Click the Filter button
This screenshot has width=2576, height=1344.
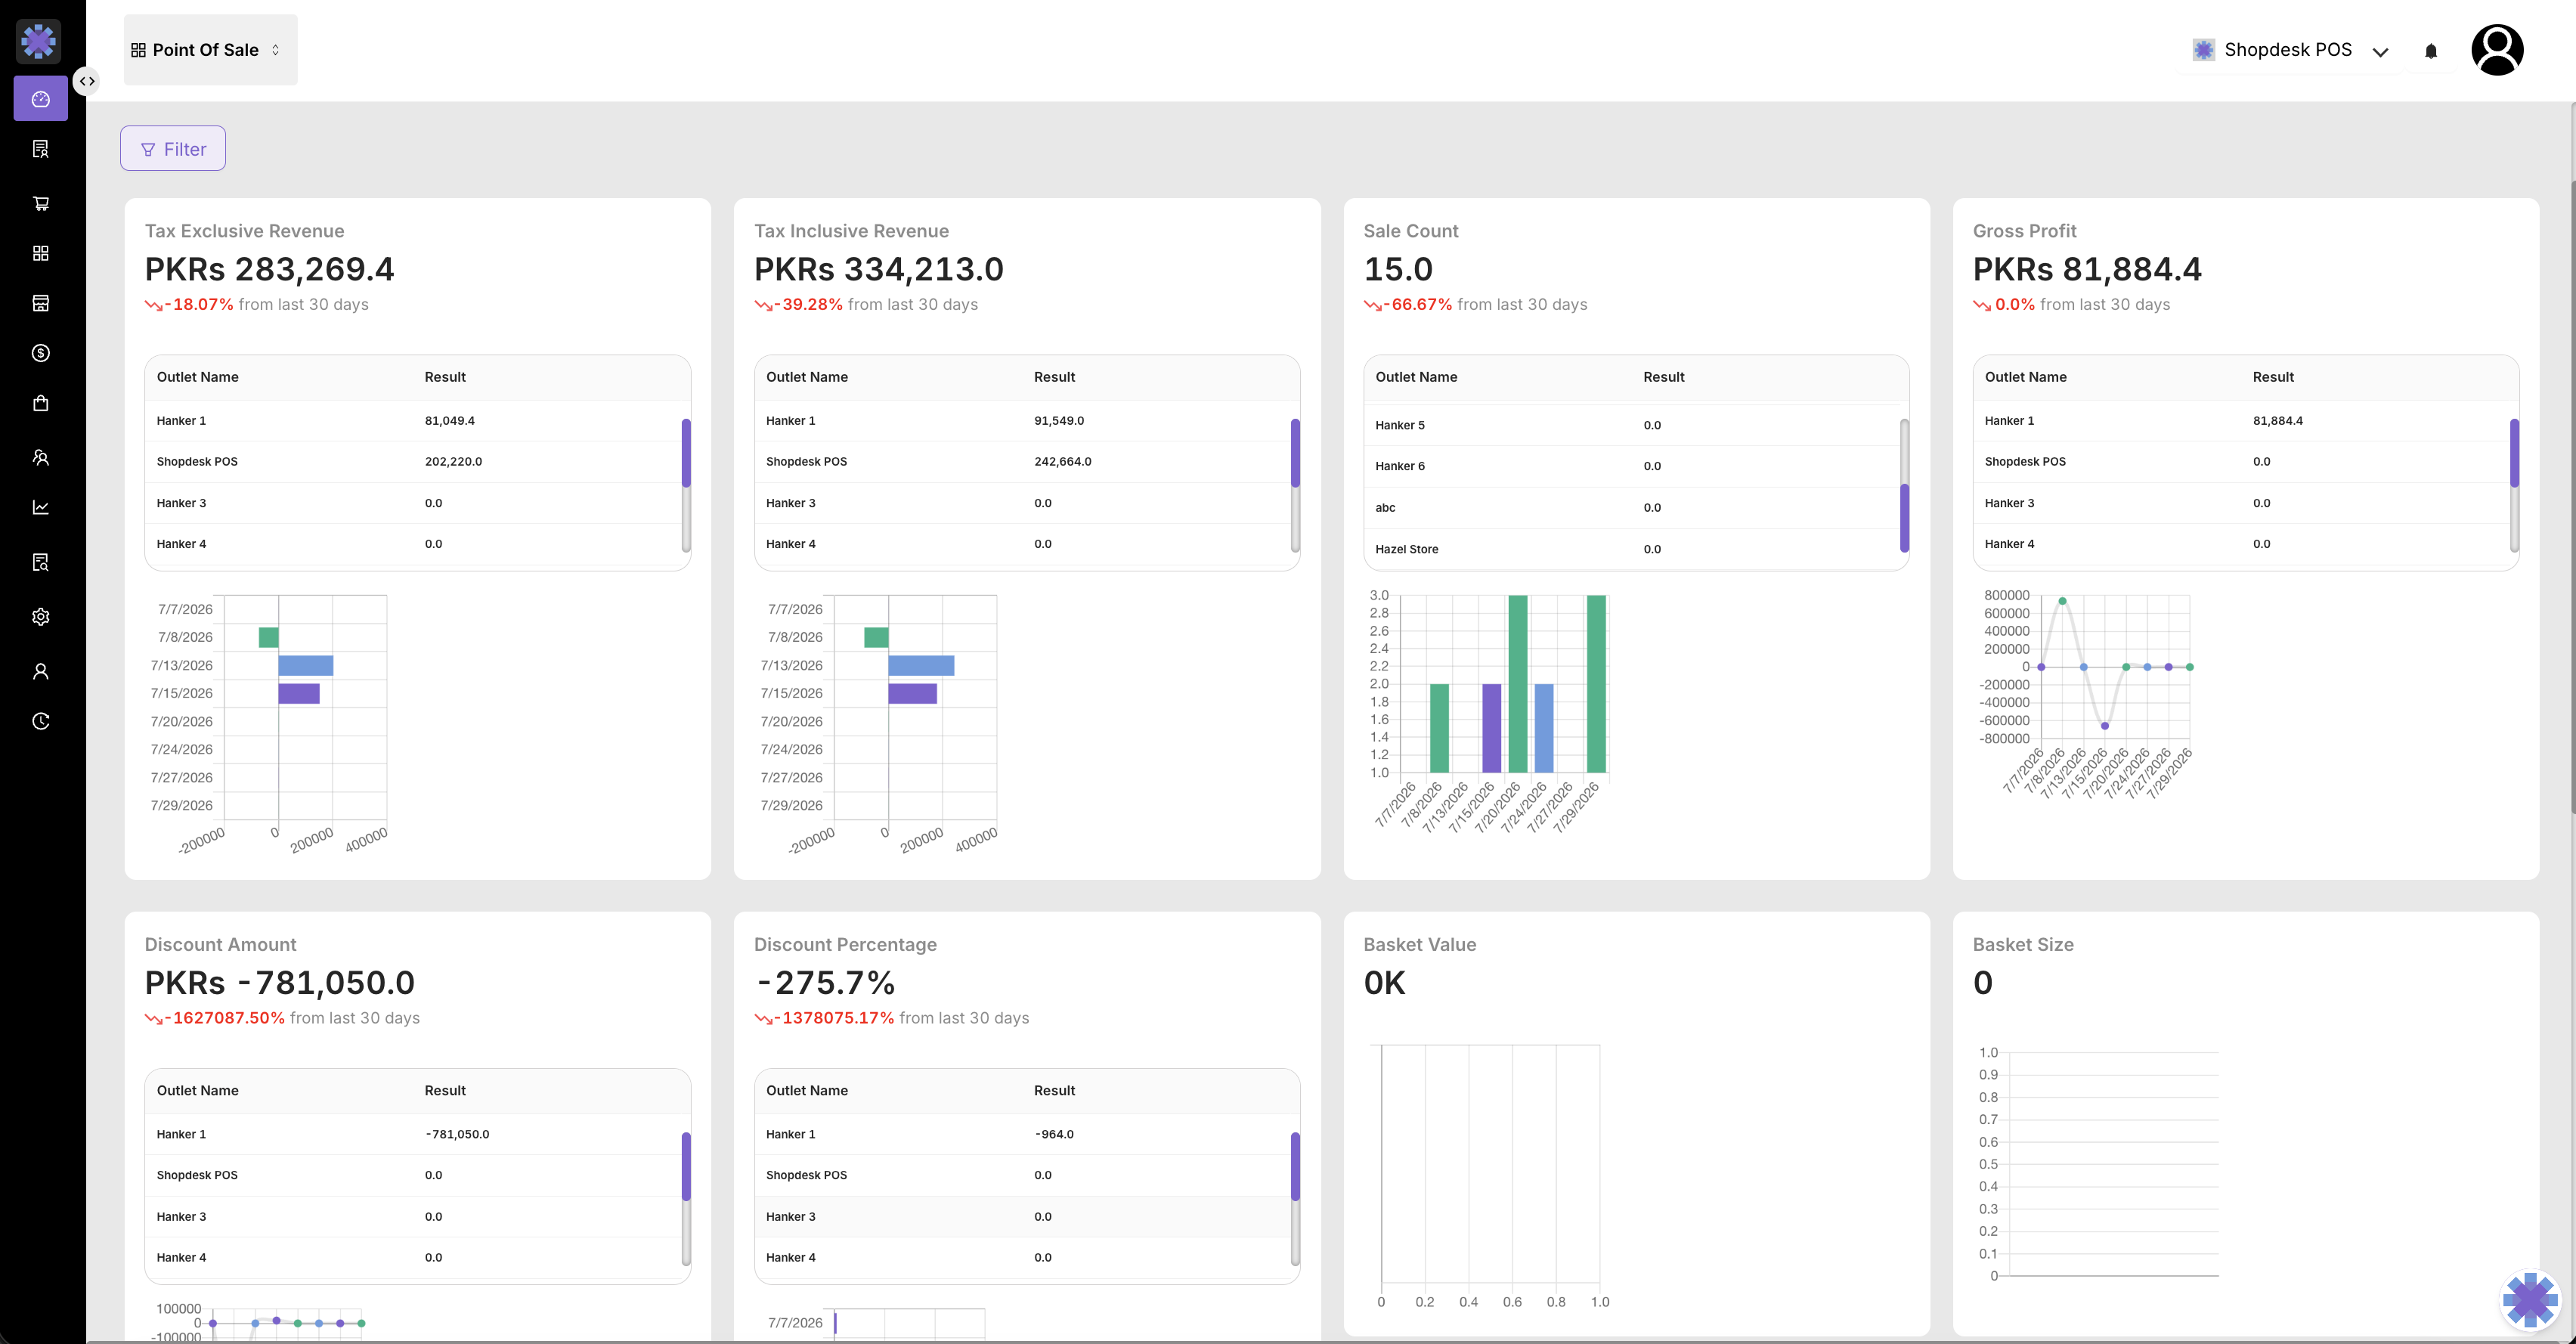click(173, 149)
